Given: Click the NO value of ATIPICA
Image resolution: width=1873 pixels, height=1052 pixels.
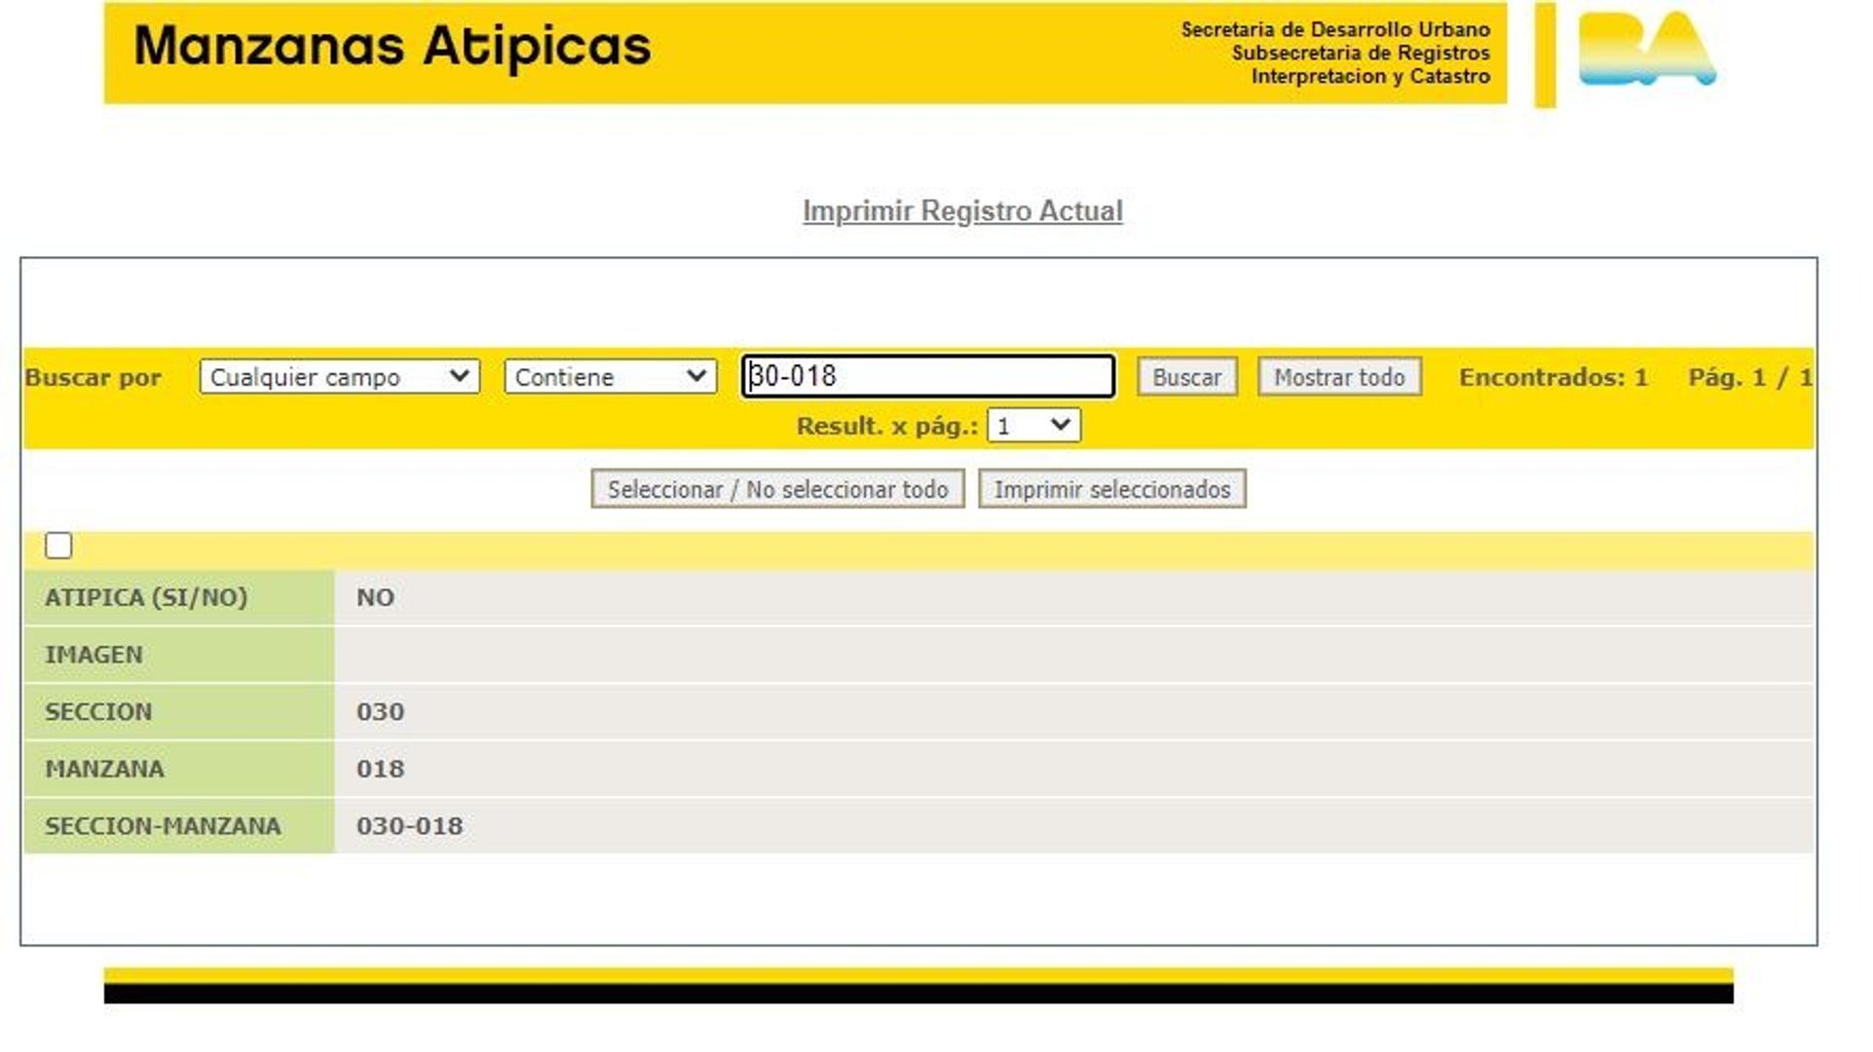Looking at the screenshot, I should (375, 597).
